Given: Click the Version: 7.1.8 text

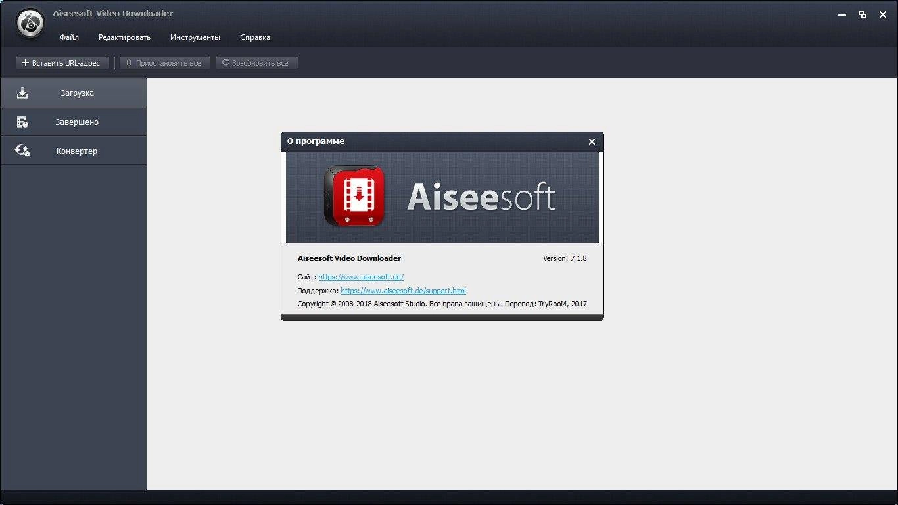Looking at the screenshot, I should pos(565,258).
